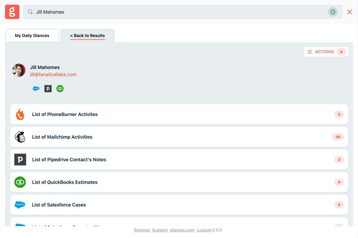
Task: Click the Jill Mahomes name heading
Action: [45, 67]
